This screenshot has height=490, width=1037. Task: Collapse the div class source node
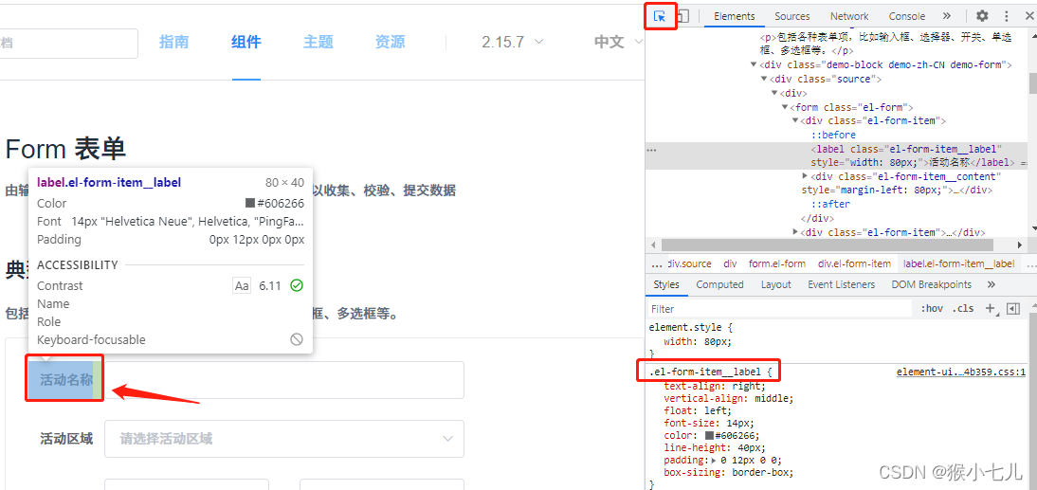click(765, 79)
